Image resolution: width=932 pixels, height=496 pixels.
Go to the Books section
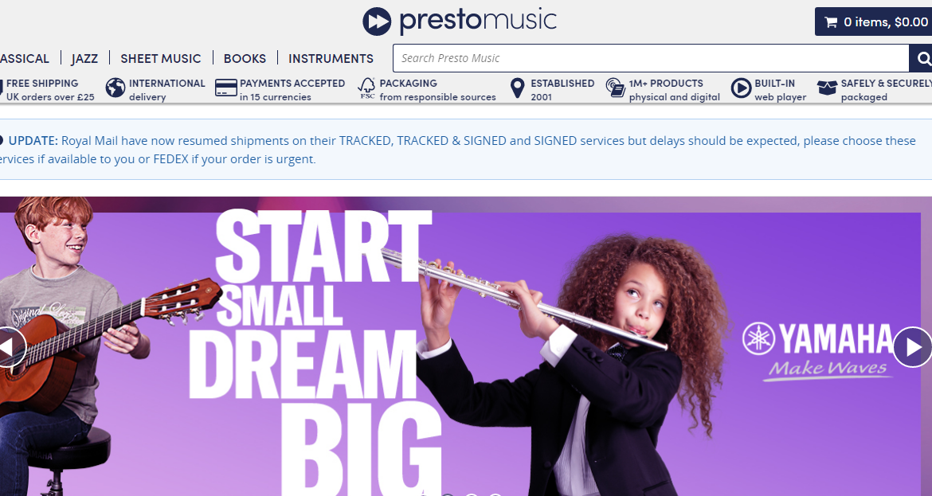(x=245, y=58)
